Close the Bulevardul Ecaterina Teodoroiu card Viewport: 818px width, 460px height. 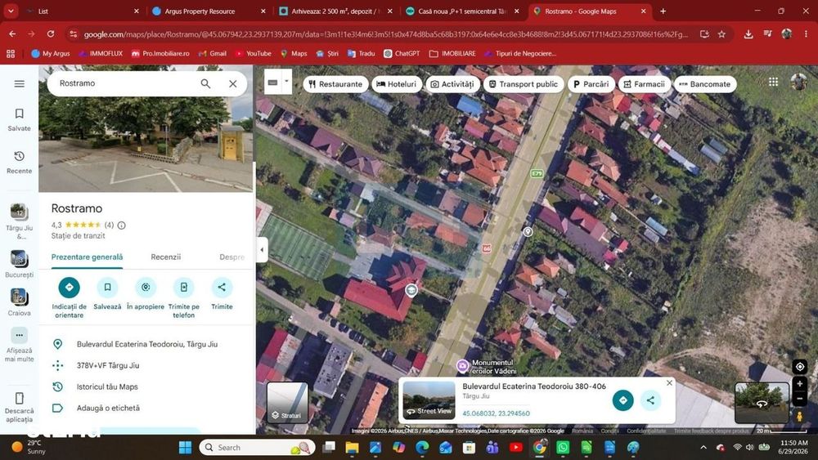669,383
